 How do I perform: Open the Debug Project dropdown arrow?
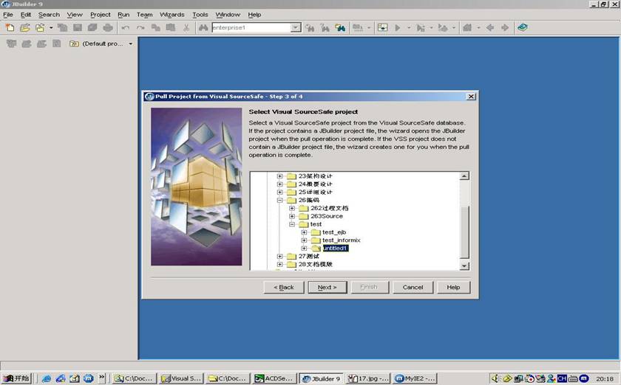pyautogui.click(x=431, y=28)
